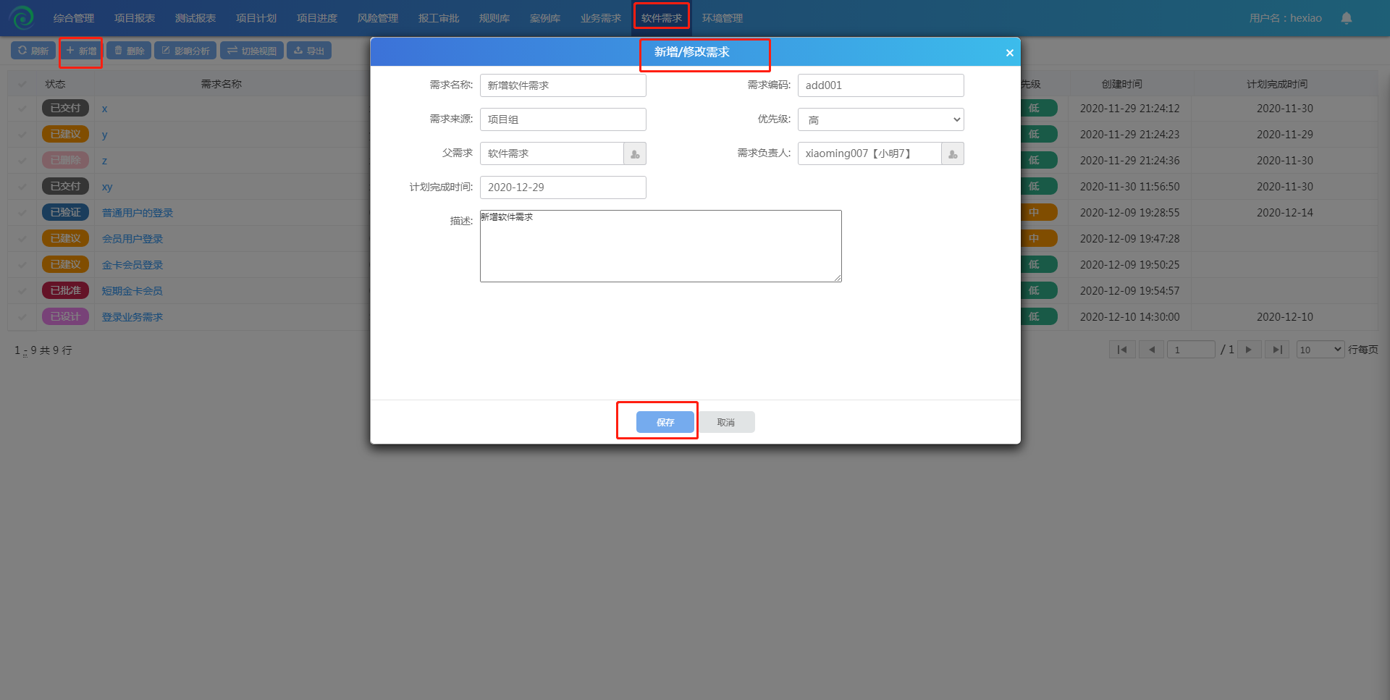The image size is (1390, 700).
Task: Close the 新增/修改需求 dialog
Action: [1009, 53]
